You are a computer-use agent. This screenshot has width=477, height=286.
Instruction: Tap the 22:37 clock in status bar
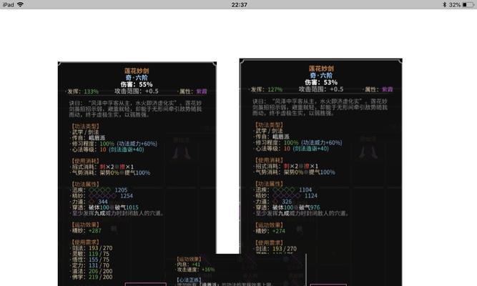coord(239,4)
